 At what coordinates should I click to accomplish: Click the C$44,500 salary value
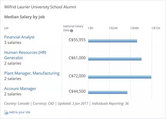(77, 91)
